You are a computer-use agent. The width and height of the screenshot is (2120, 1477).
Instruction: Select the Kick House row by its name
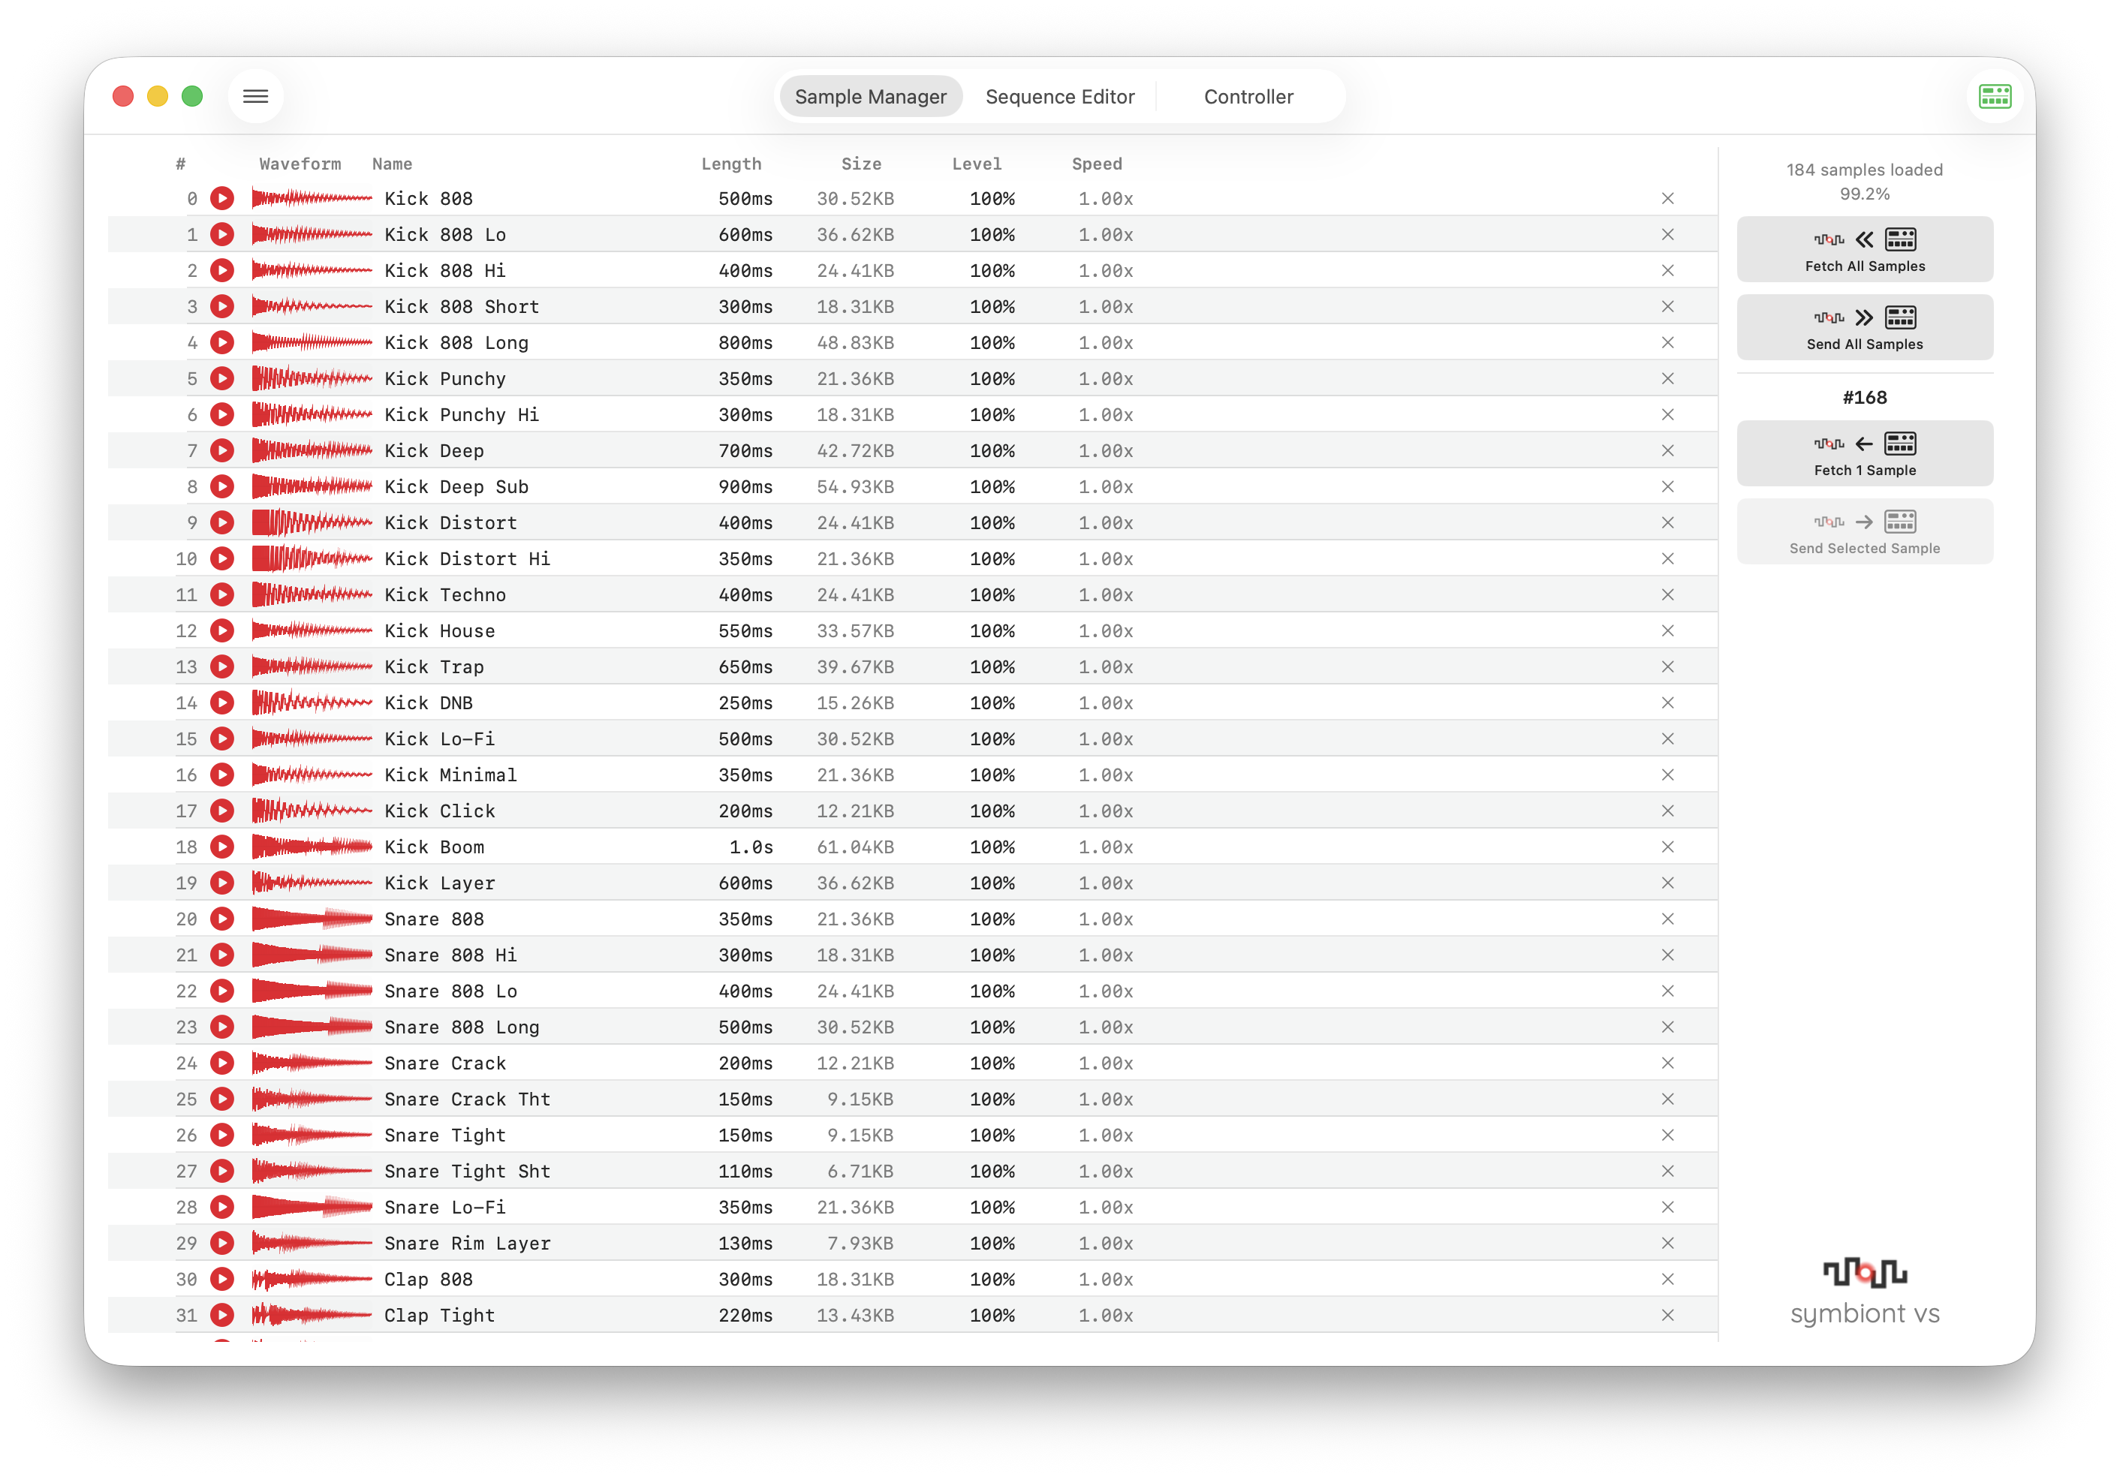click(441, 630)
